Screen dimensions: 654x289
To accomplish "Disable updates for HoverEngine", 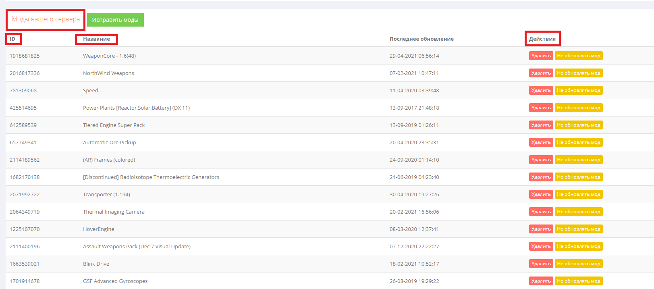I will (x=579, y=229).
